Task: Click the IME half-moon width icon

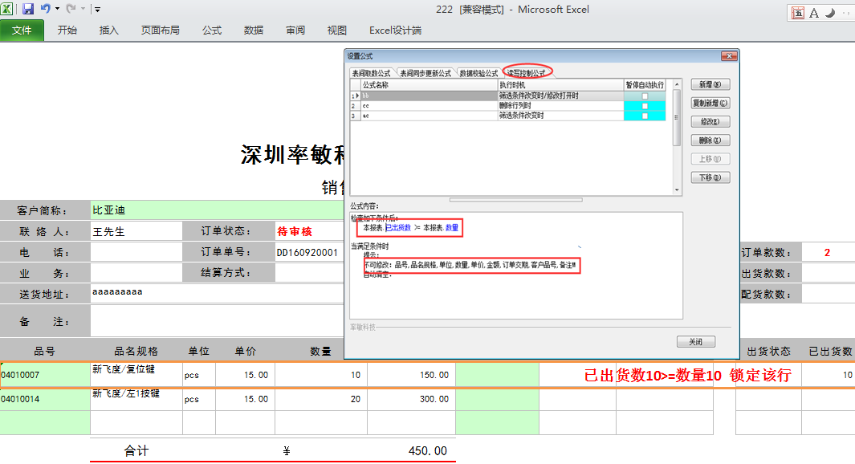Action: pyautogui.click(x=830, y=13)
